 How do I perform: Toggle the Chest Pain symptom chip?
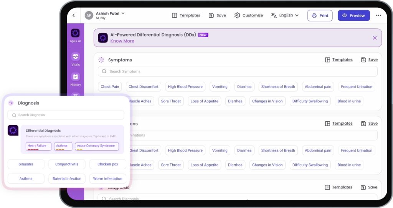pos(110,87)
